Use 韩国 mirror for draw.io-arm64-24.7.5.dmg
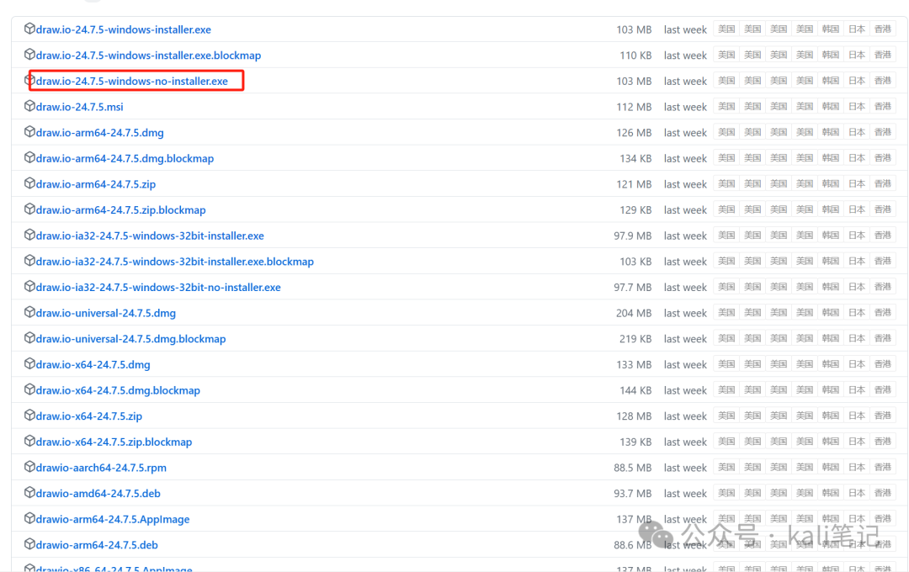 pos(831,132)
